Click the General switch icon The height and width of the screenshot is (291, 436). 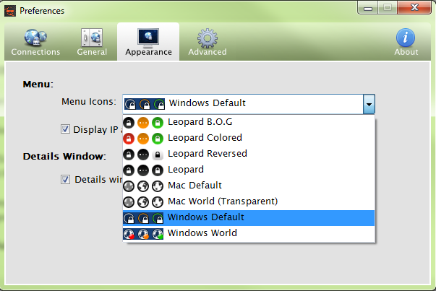[92, 38]
